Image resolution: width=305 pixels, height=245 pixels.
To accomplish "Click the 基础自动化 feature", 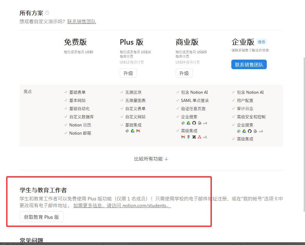I will tap(79, 109).
